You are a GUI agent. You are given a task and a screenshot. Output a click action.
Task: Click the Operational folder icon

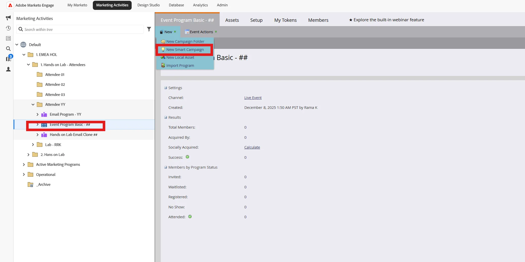[x=30, y=174]
